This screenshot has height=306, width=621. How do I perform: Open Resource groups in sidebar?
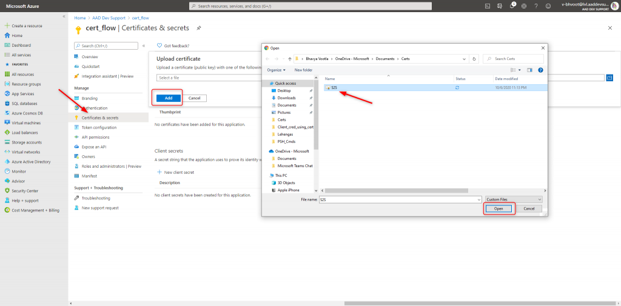22,84
